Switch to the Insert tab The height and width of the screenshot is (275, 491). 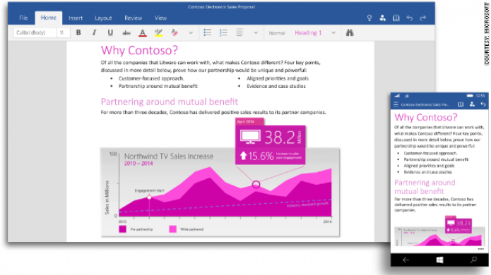[x=76, y=18]
